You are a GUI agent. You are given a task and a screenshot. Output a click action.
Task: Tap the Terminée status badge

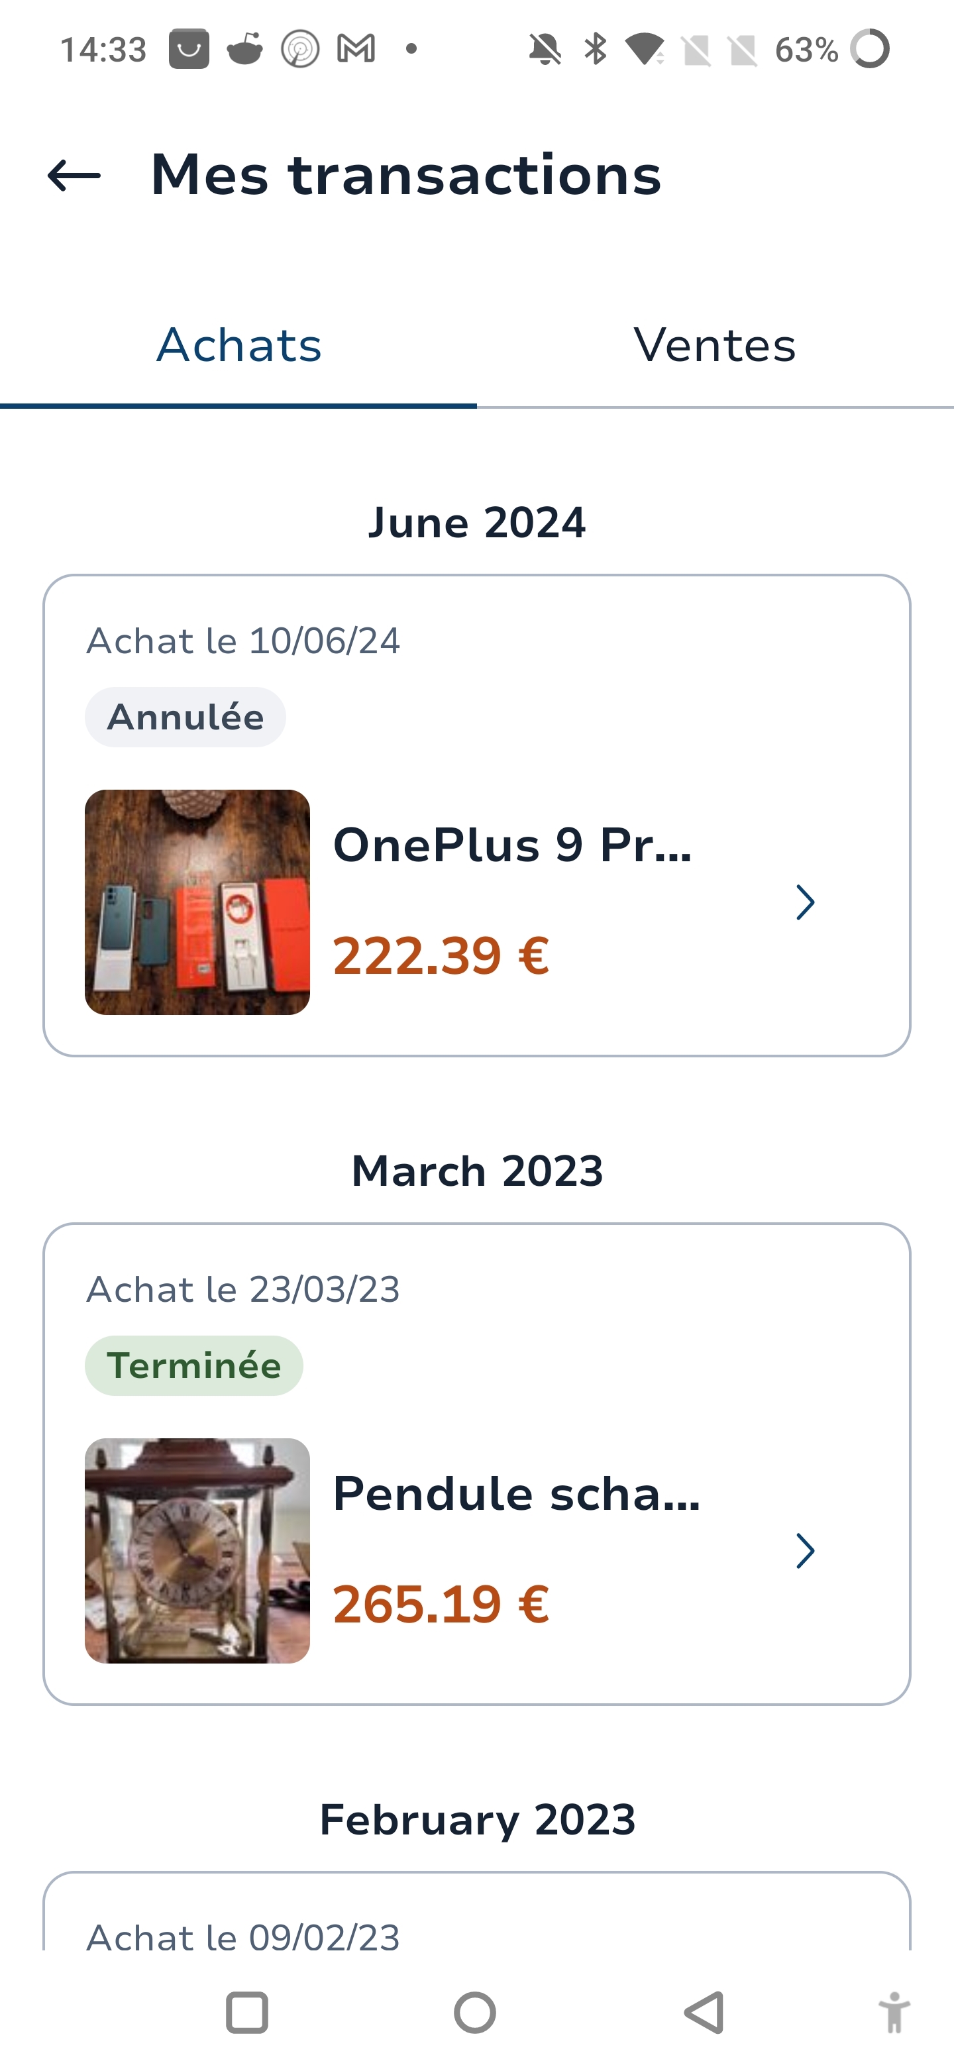[194, 1365]
